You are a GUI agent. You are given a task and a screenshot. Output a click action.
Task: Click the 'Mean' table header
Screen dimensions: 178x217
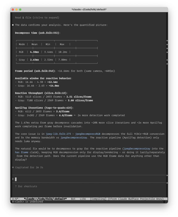[x=35, y=44]
